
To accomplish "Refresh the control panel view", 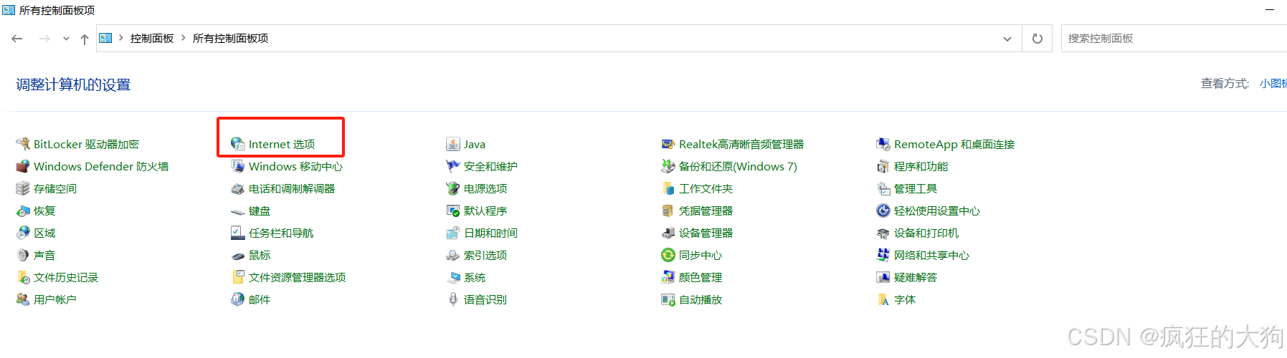I will click(1037, 39).
